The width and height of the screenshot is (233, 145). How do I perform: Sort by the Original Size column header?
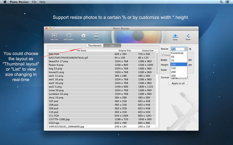(125, 50)
